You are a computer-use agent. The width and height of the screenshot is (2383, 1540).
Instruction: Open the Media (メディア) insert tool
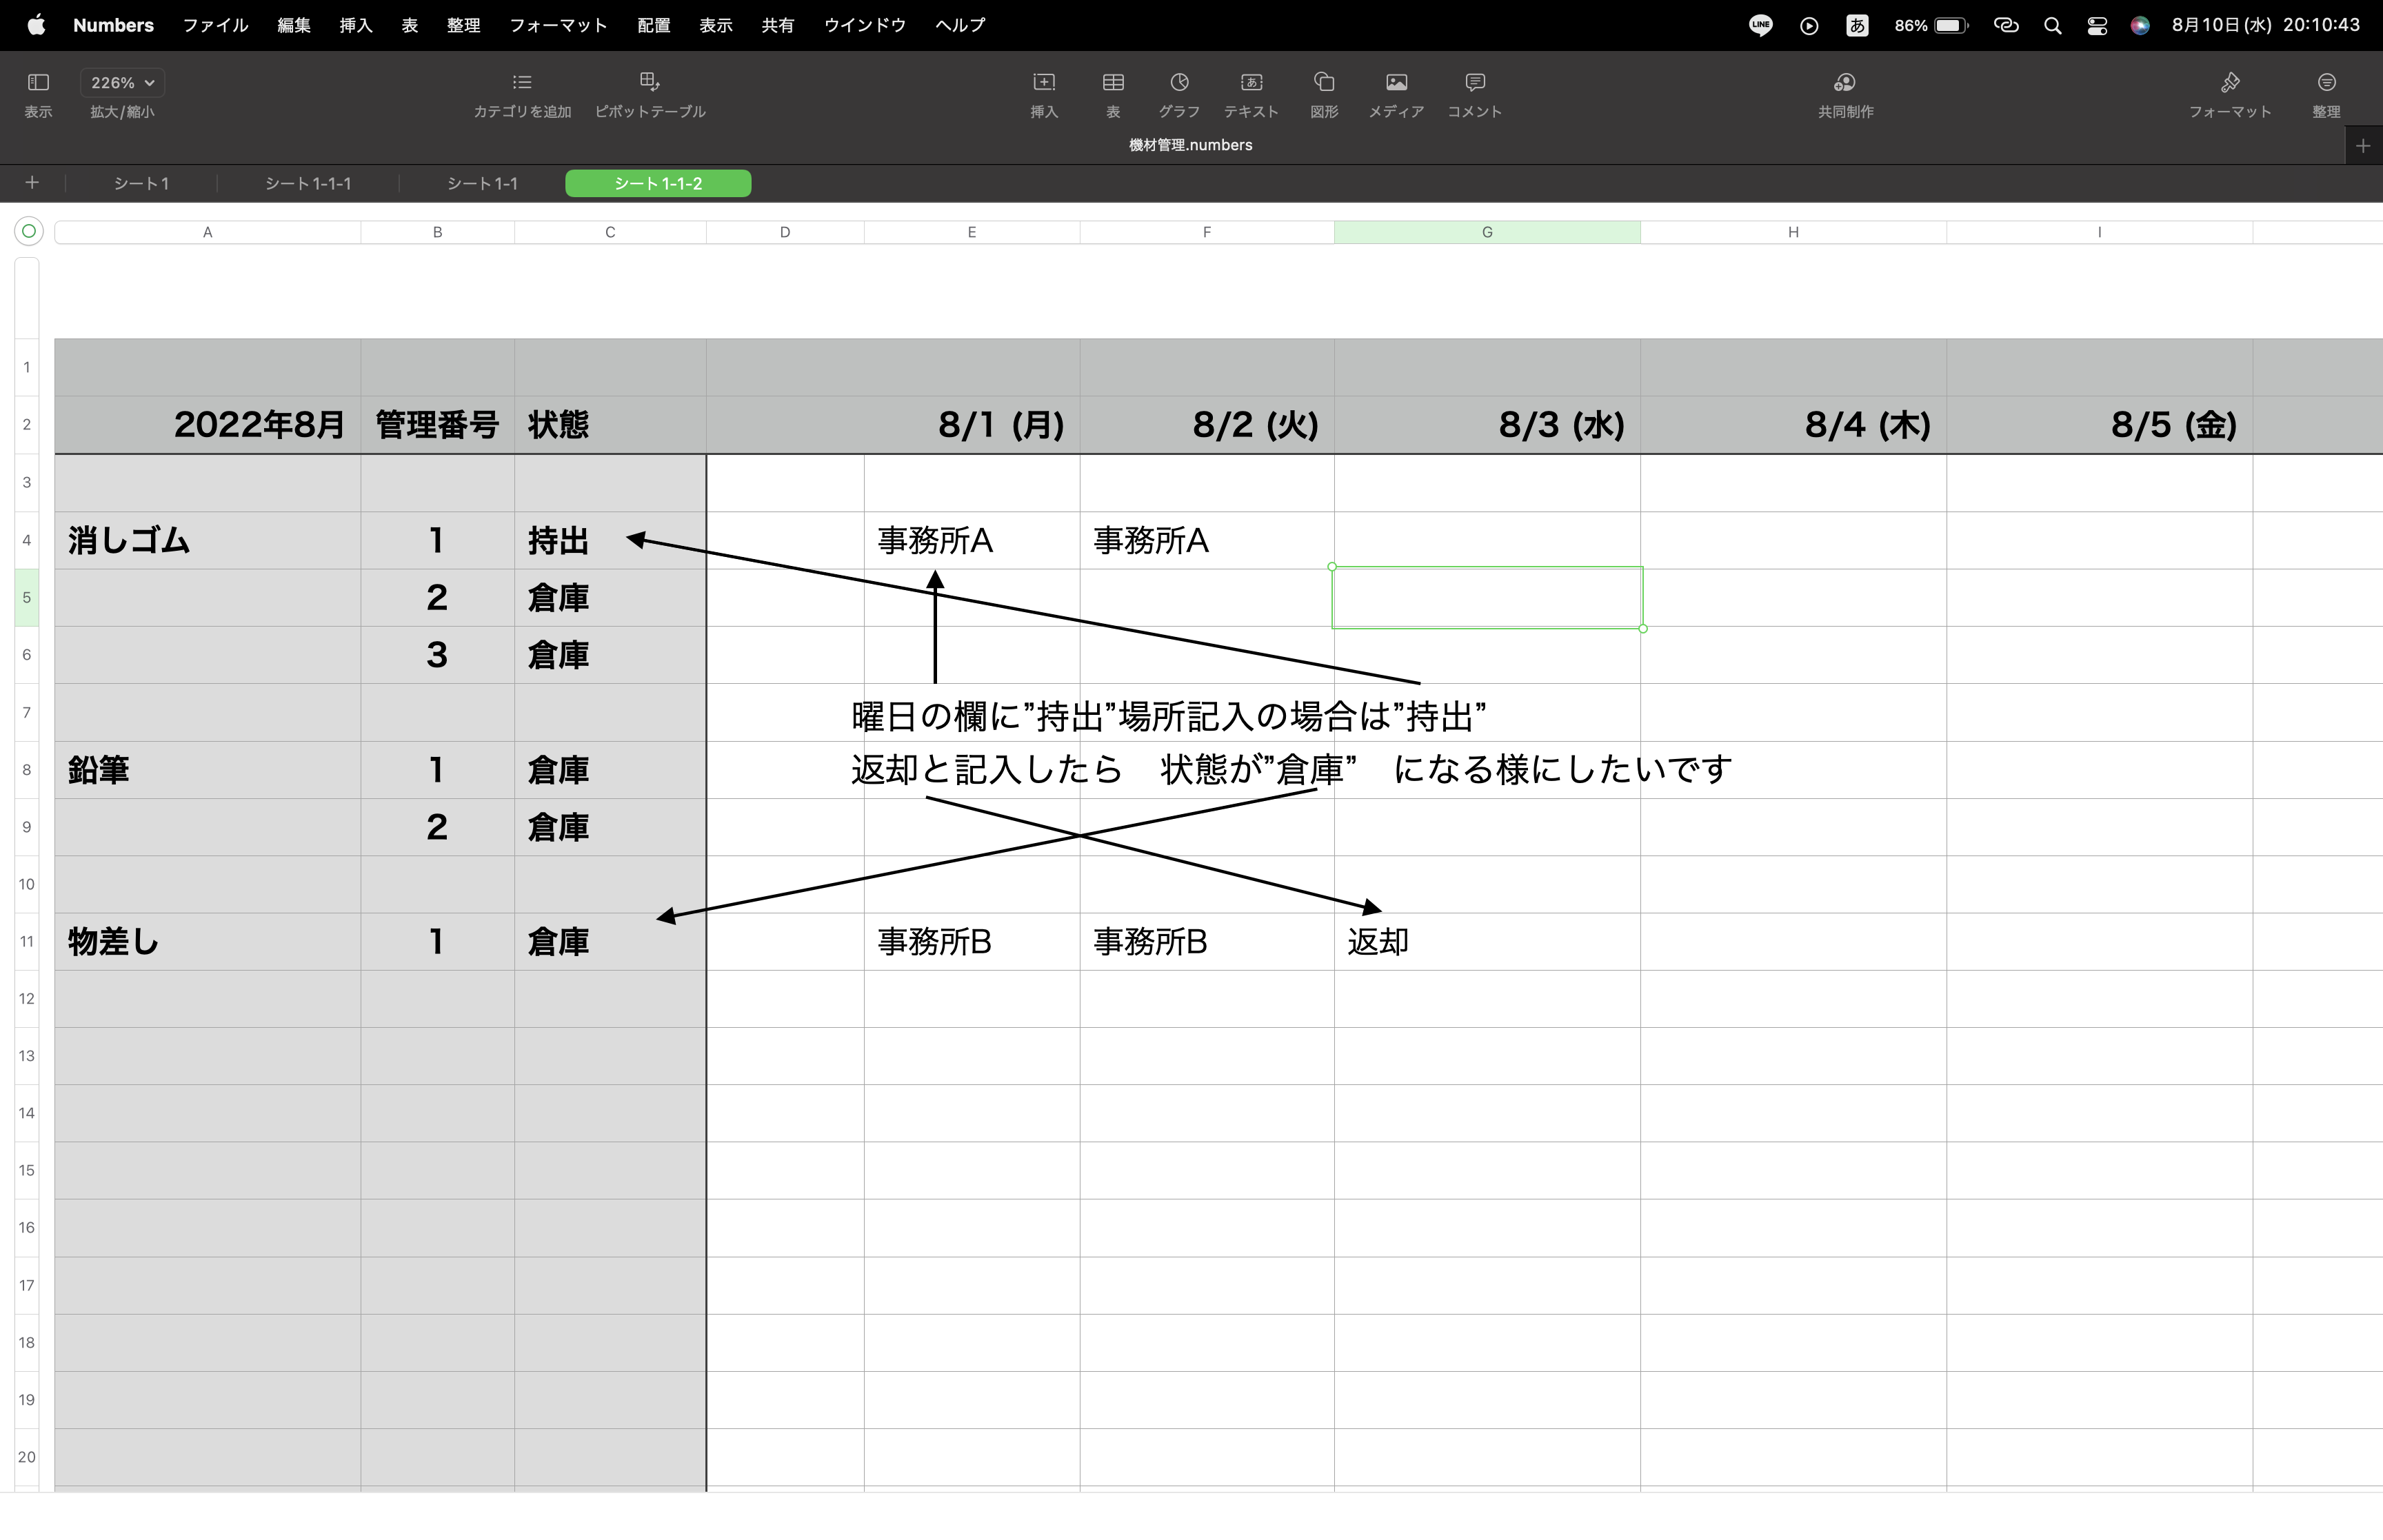[x=1396, y=82]
